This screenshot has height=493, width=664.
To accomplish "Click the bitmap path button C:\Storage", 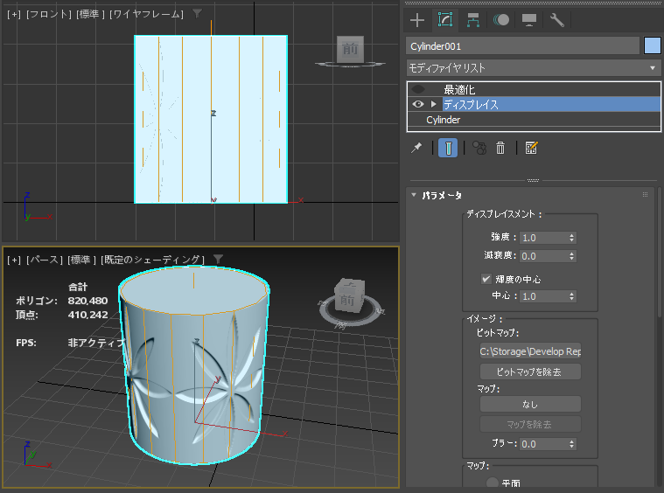I will (x=530, y=351).
